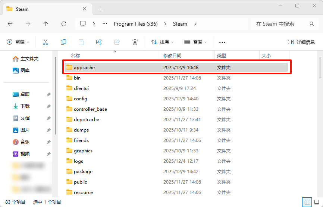323x207 pixels.
Task: Unpin 视频 using its pin icon
Action: [48, 154]
